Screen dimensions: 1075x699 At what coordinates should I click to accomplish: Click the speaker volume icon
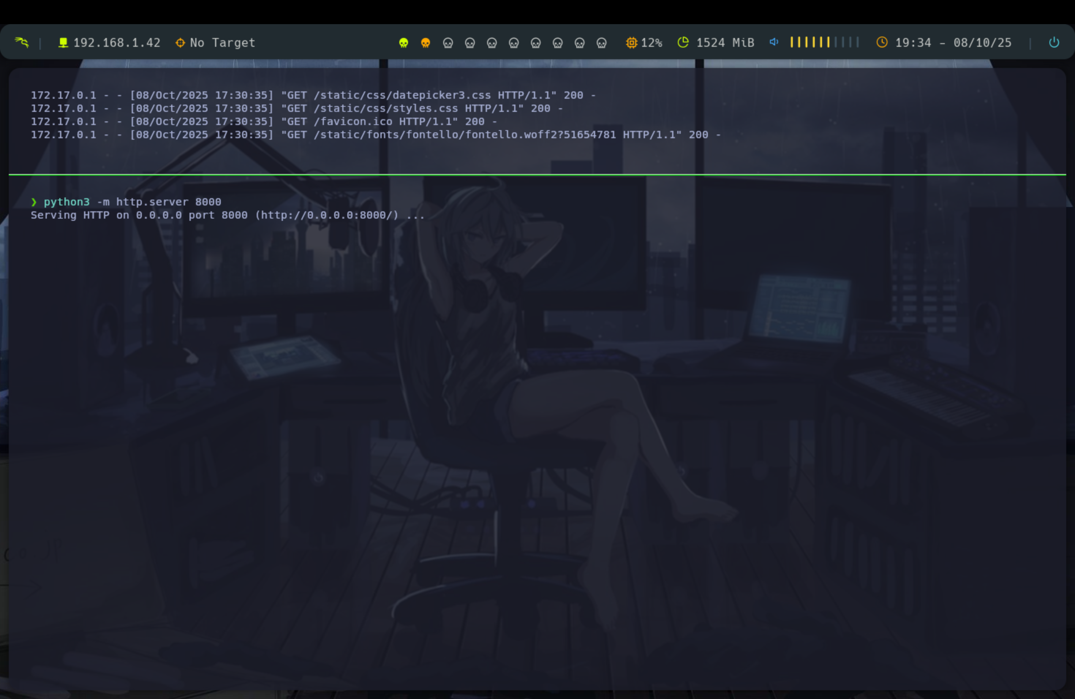(x=774, y=42)
